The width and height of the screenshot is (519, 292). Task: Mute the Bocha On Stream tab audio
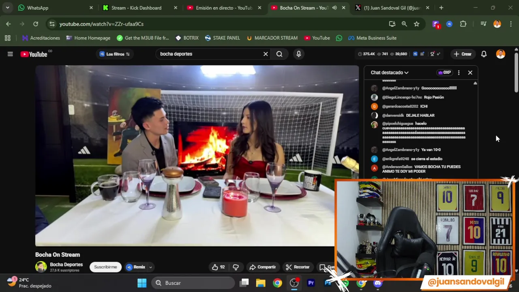tap(335, 8)
